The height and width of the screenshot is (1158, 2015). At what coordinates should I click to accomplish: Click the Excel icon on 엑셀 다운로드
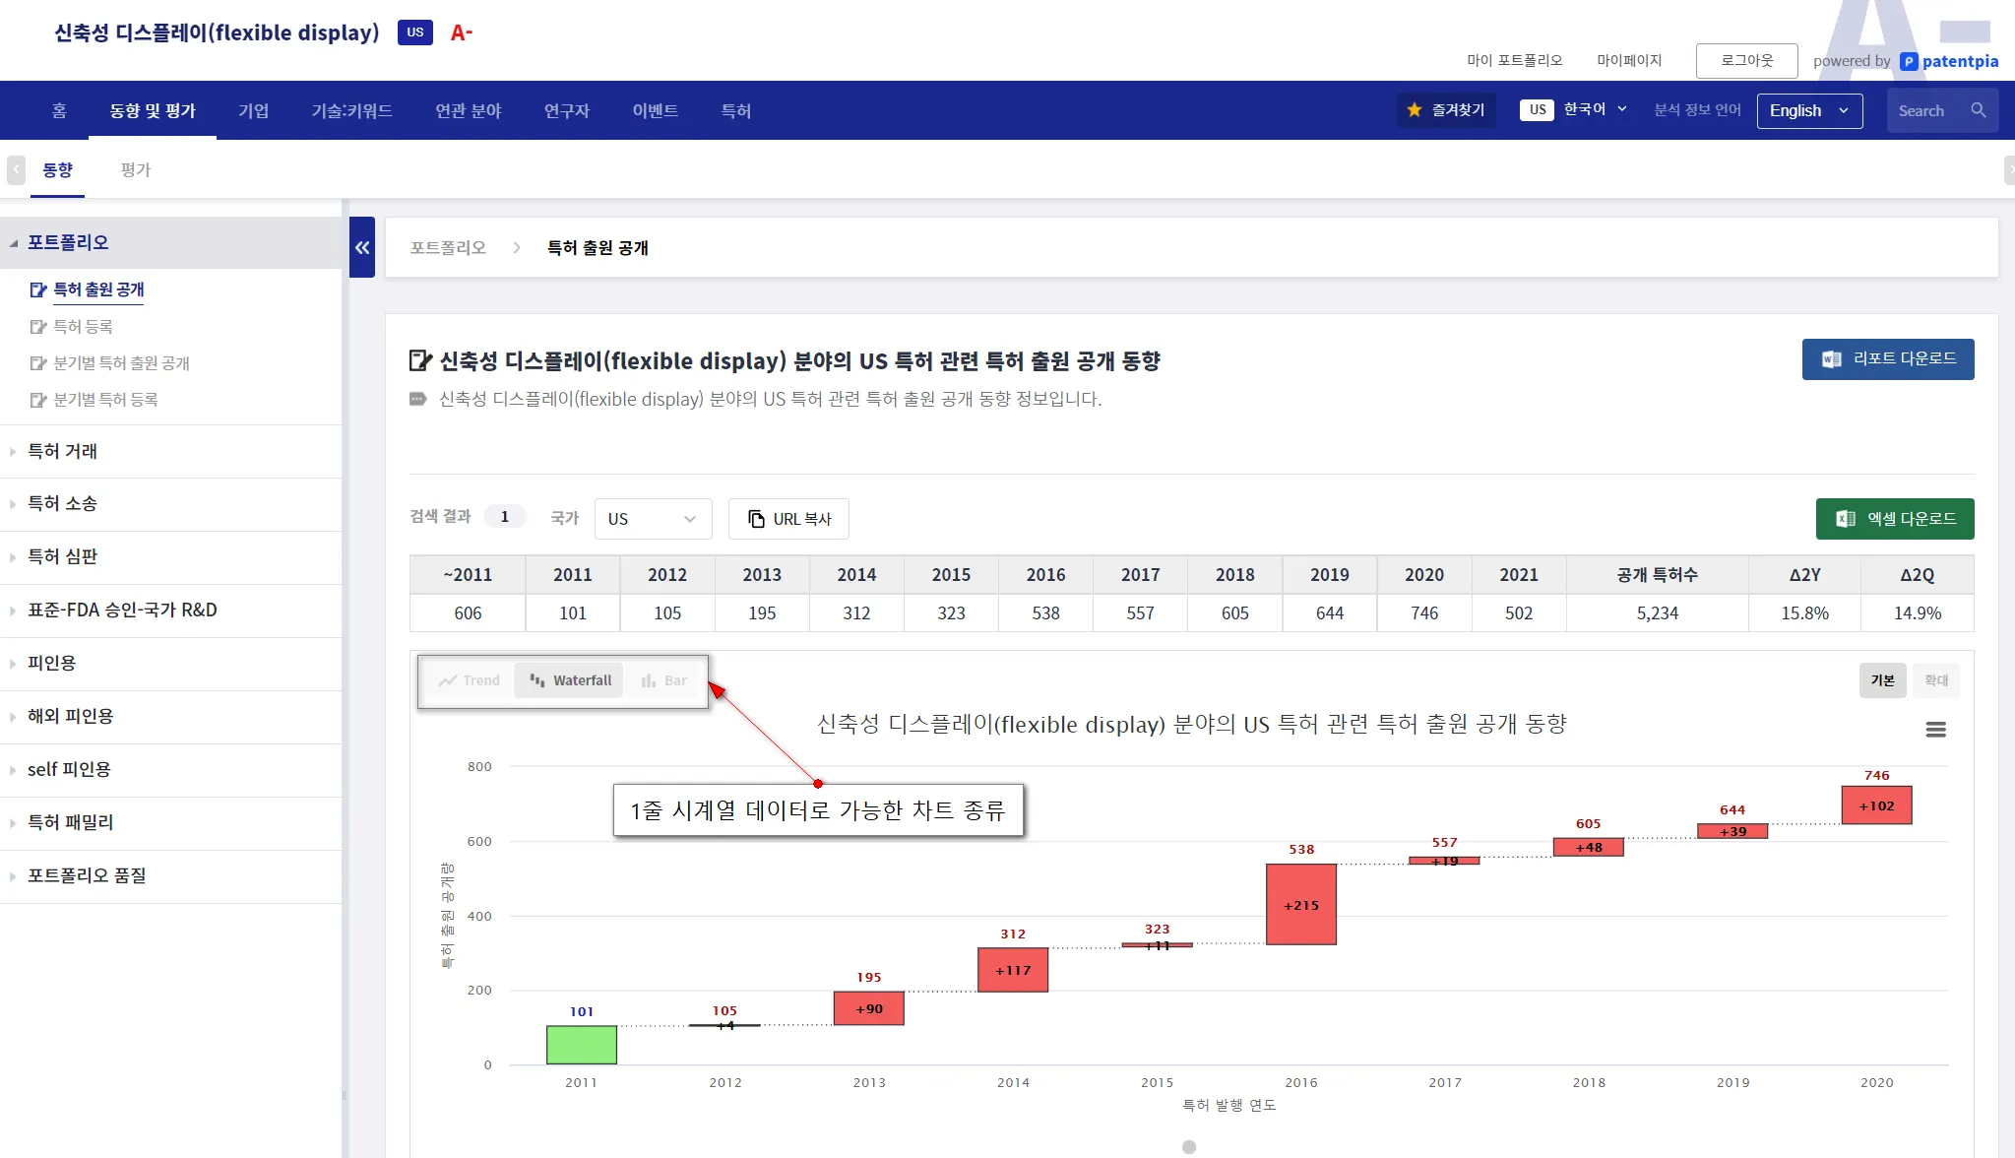click(1846, 519)
